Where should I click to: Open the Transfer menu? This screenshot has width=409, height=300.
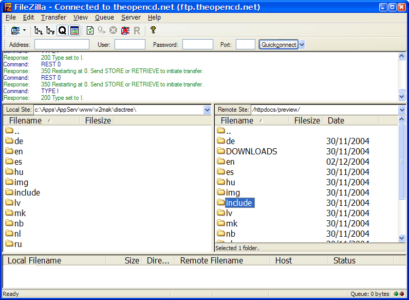coord(53,17)
